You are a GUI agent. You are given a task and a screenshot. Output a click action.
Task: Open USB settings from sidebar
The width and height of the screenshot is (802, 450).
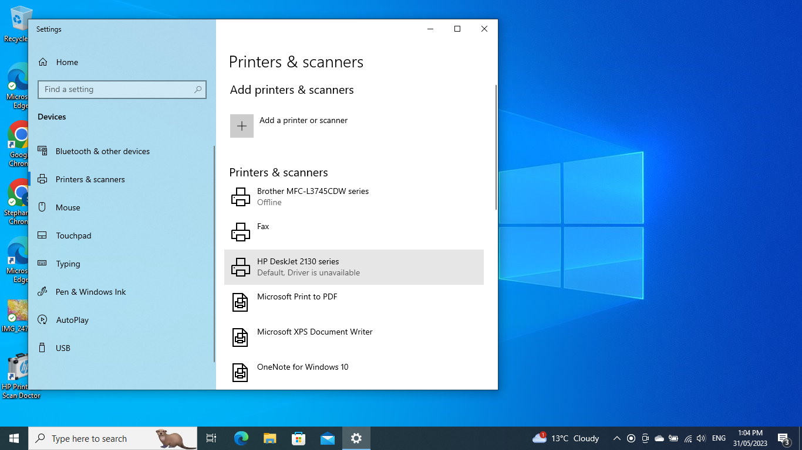[62, 348]
